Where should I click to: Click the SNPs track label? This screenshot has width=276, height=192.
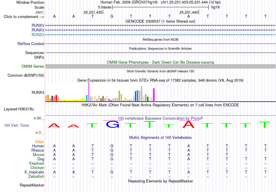pyautogui.click(x=39, y=58)
